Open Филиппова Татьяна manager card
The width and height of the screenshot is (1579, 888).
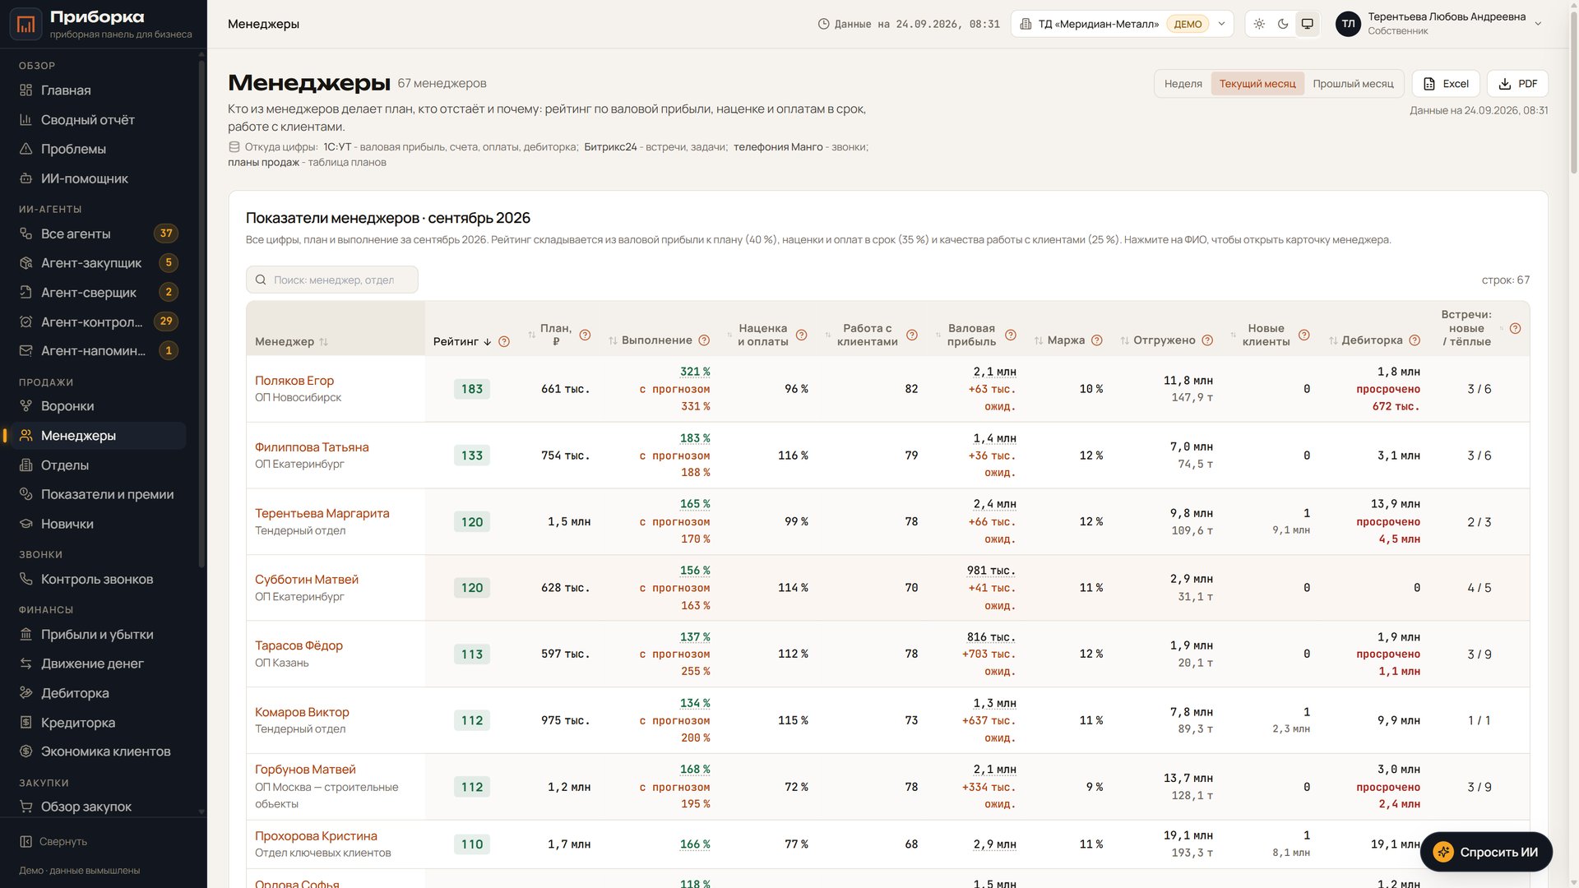pos(312,447)
